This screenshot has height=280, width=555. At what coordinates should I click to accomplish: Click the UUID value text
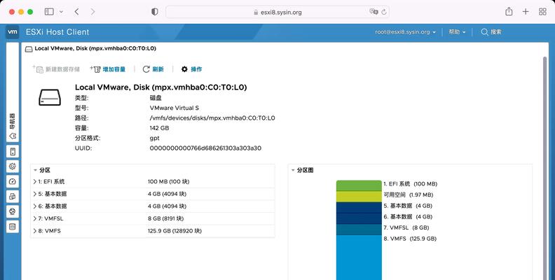tap(205, 148)
